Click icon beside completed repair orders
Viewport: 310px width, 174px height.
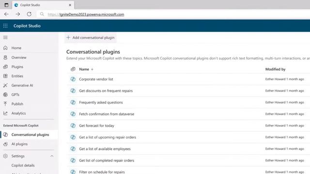73,160
